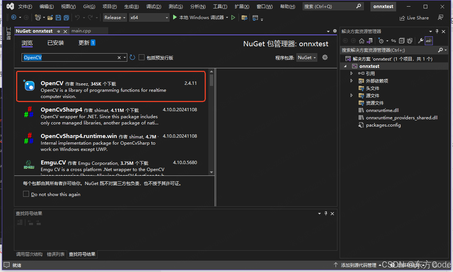Open the 错误列表 error list tab

pyautogui.click(x=56, y=254)
